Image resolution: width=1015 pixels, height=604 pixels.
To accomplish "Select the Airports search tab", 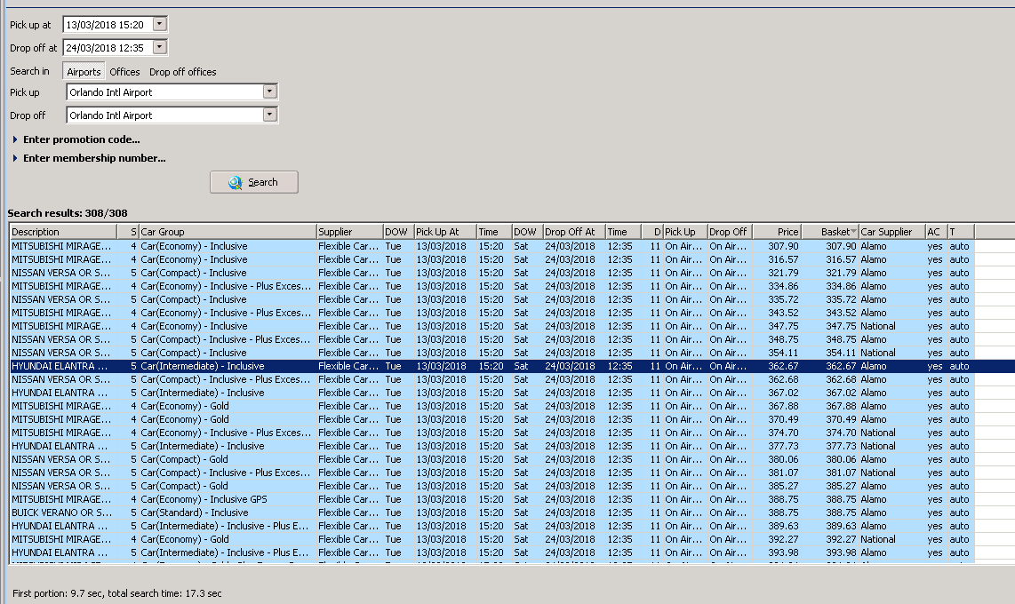I will pyautogui.click(x=84, y=72).
